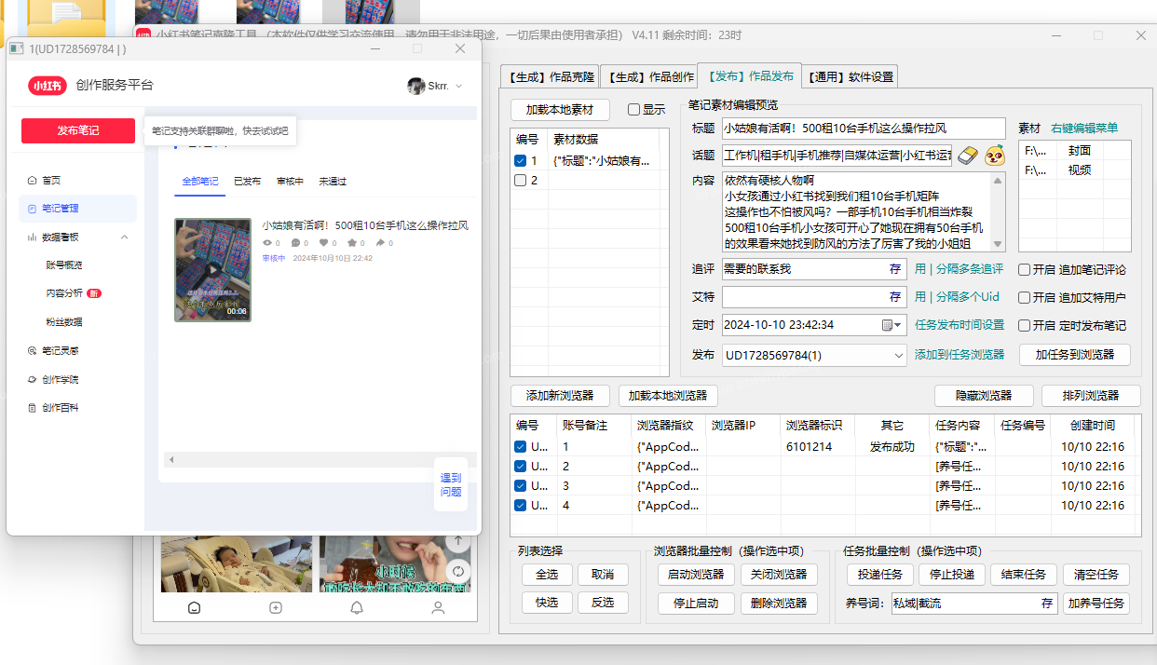Uncheck material row 1 in the 编号 list

pos(521,159)
